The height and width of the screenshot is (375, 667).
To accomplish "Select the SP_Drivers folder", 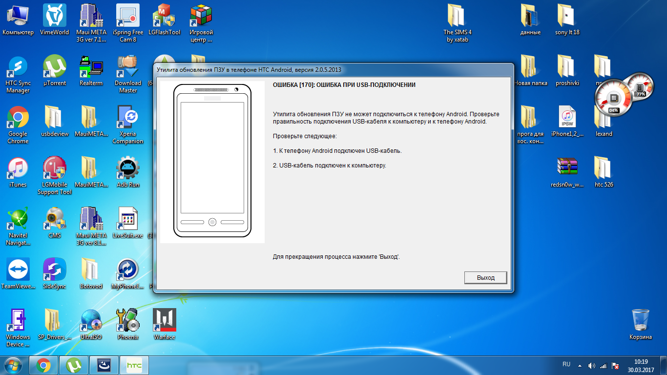I will tap(55, 325).
